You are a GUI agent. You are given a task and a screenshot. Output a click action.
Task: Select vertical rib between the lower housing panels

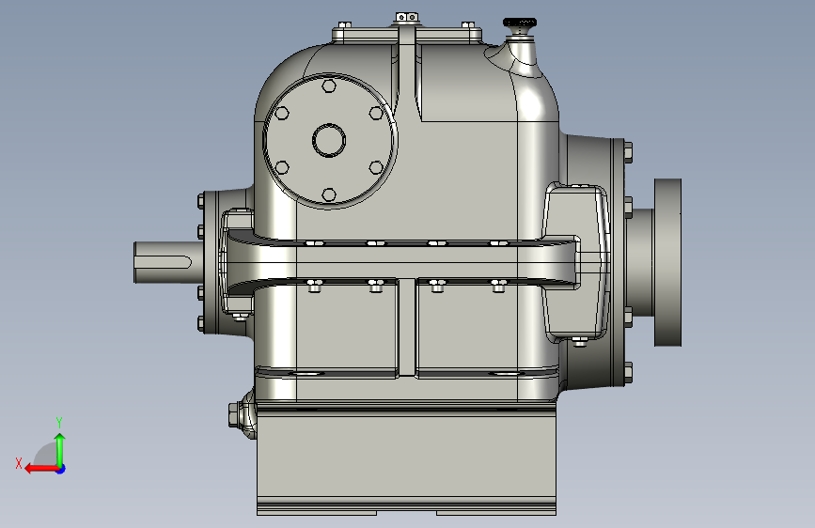(x=408, y=327)
